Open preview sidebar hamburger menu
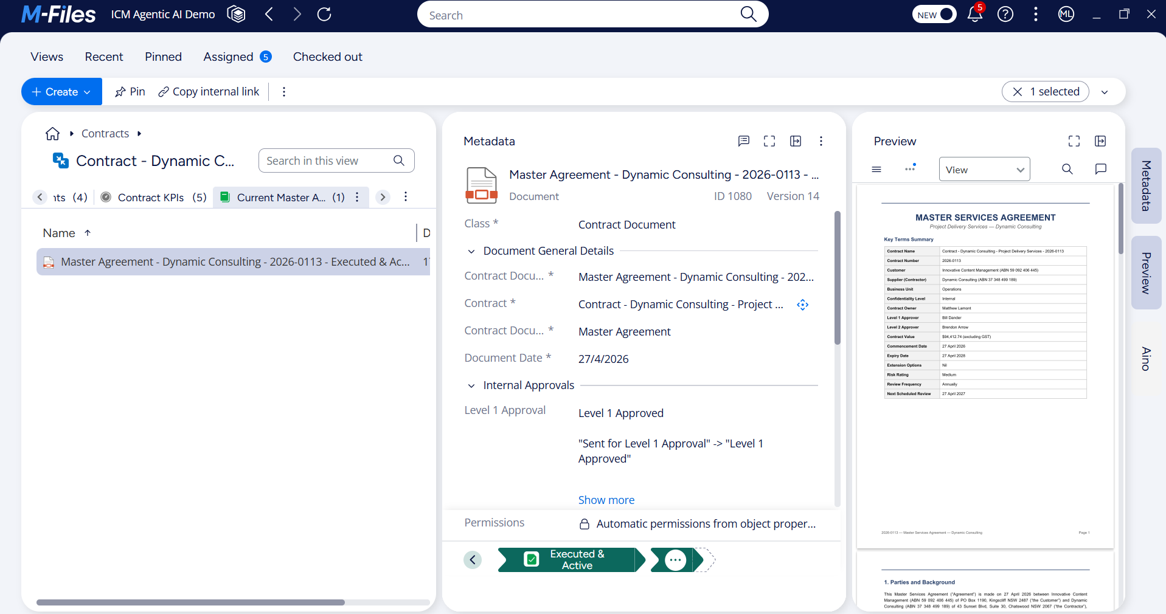This screenshot has width=1166, height=614. [x=876, y=169]
